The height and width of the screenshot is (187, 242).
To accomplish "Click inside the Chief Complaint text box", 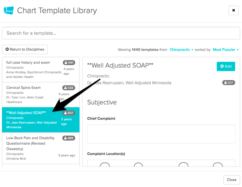I will (x=161, y=134).
